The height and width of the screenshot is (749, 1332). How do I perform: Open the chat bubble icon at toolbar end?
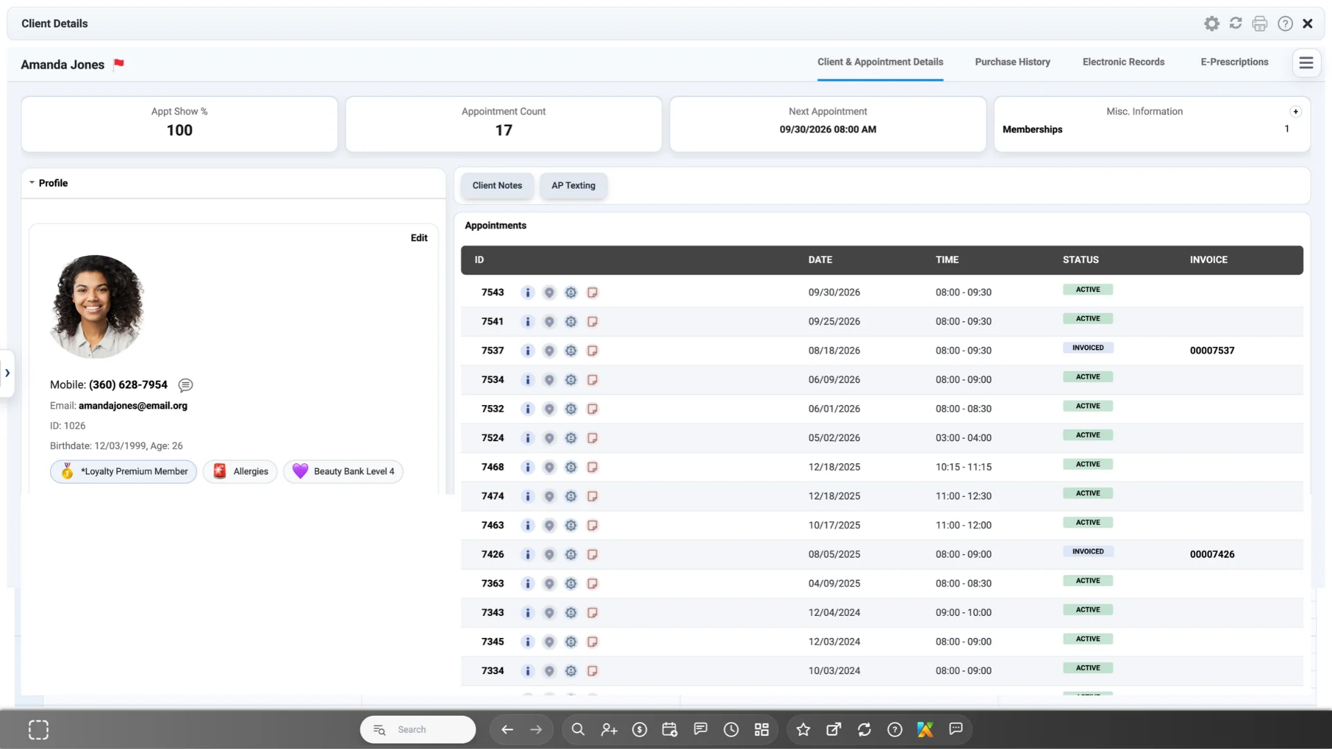coord(956,729)
